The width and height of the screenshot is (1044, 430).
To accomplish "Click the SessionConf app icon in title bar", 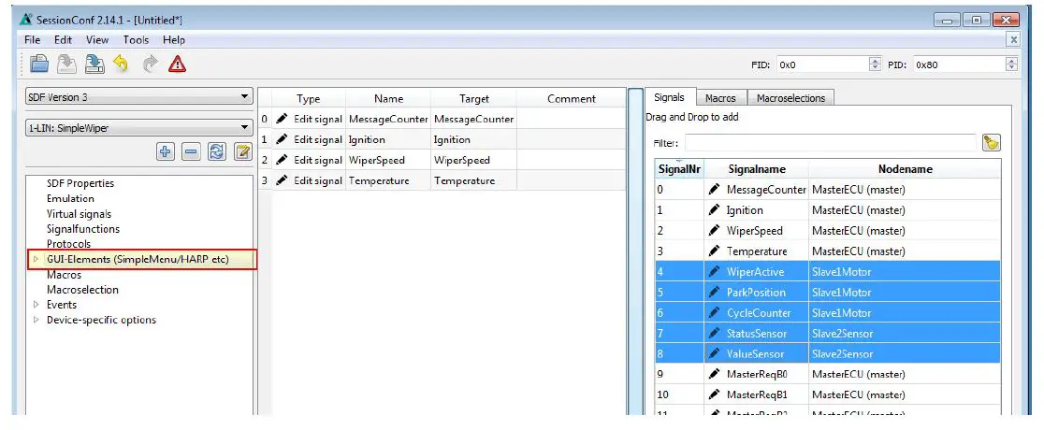I will tap(26, 20).
